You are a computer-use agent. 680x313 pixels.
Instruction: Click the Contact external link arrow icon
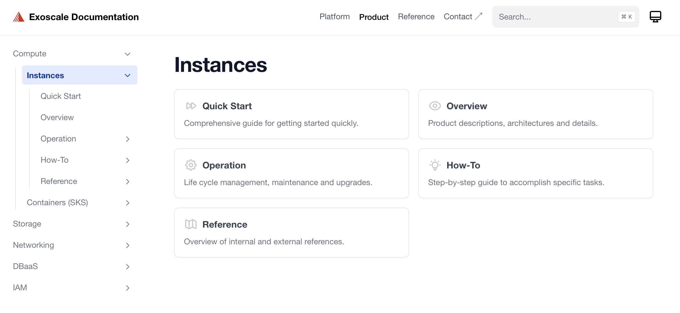tap(478, 16)
